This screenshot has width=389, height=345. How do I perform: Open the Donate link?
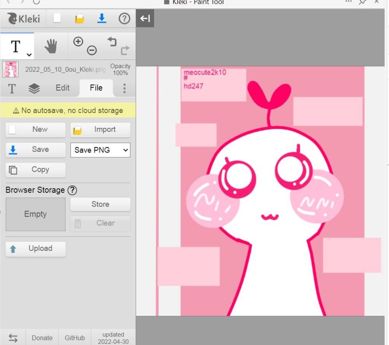[x=42, y=338]
